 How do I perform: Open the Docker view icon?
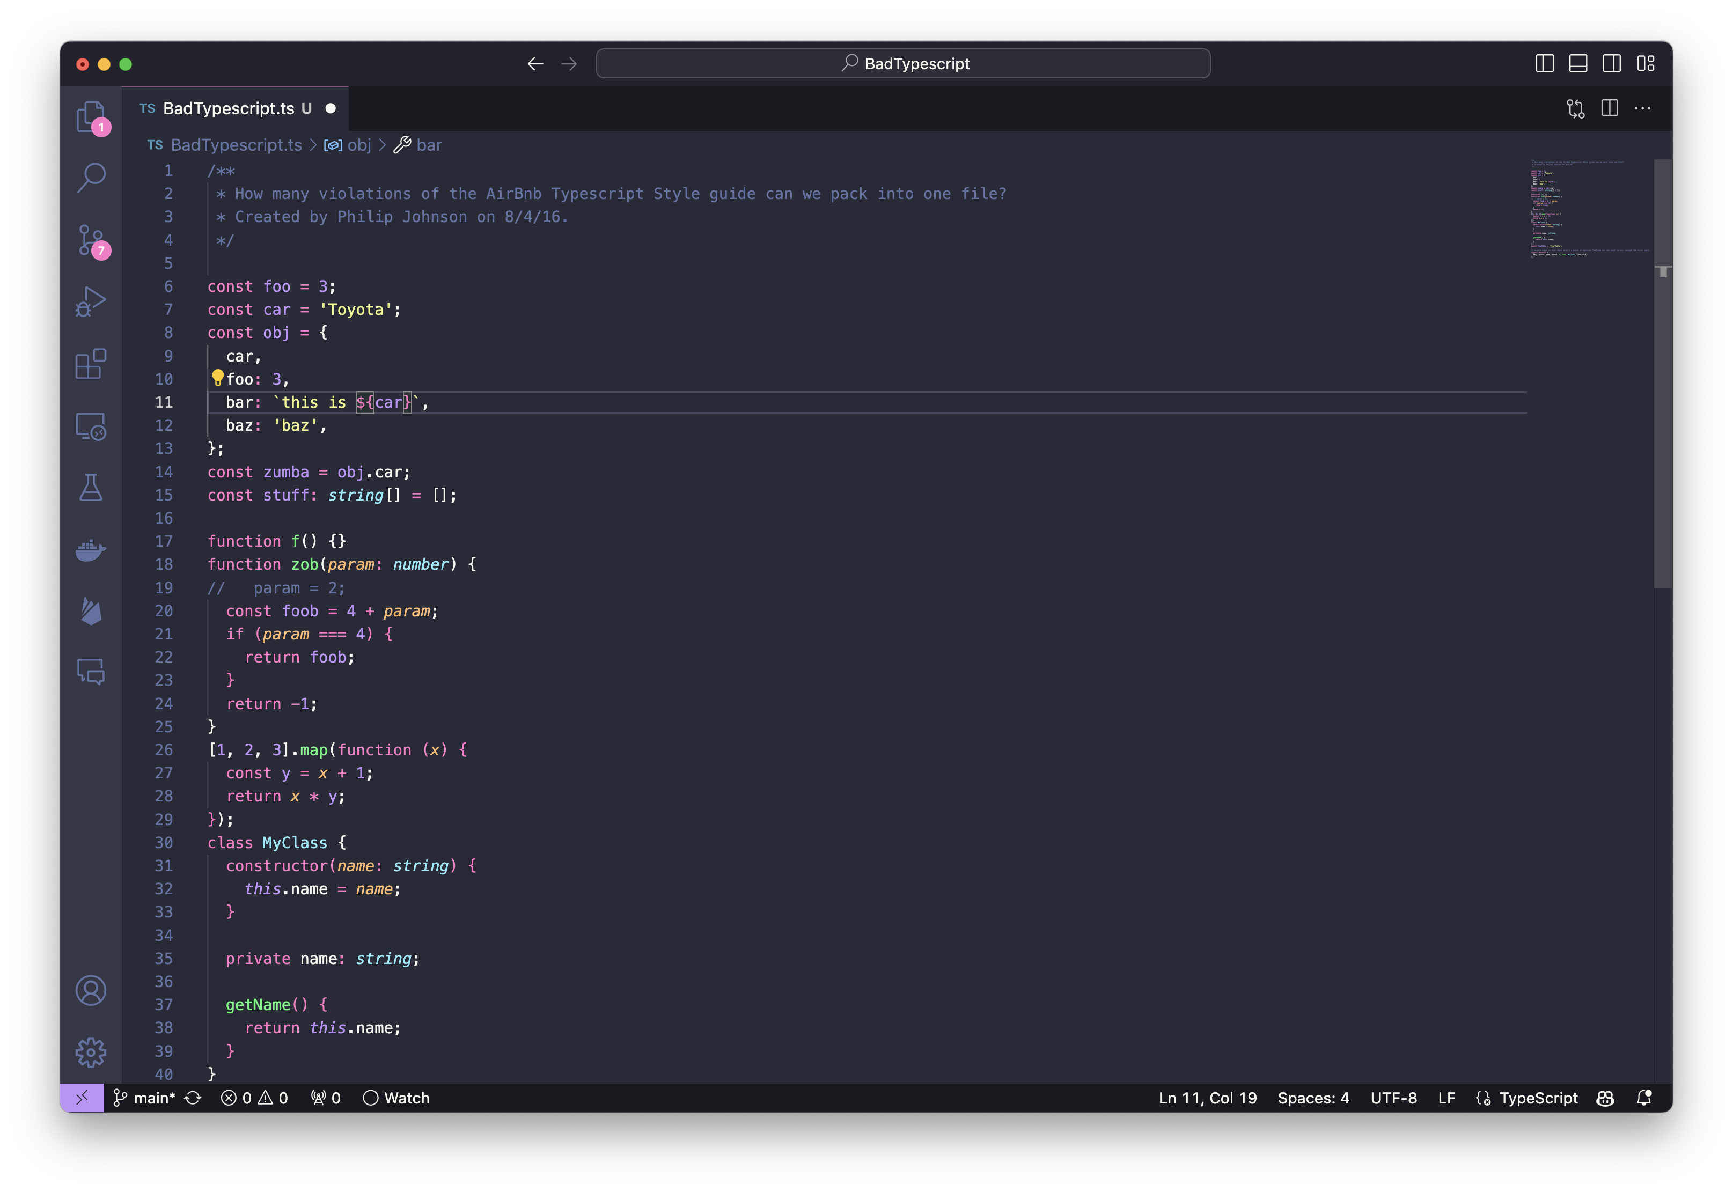[91, 550]
